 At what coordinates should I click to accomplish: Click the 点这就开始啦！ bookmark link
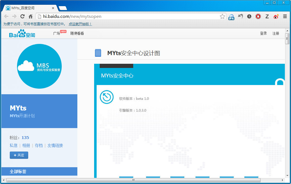80,24
